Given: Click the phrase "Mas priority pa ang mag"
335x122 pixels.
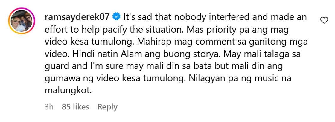Looking at the screenshot, I should tap(237, 30).
